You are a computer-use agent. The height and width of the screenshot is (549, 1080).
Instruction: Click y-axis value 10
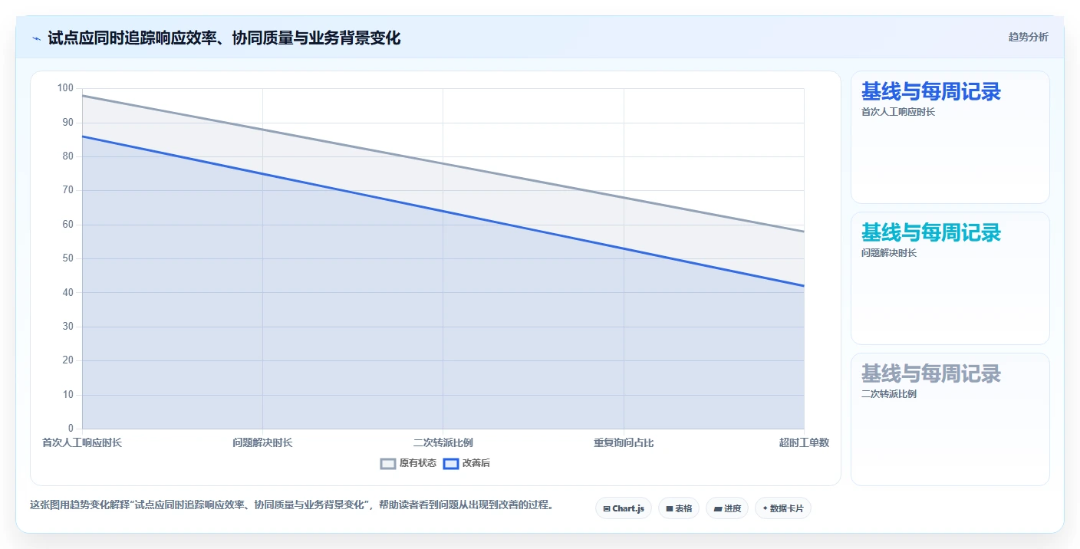(x=68, y=395)
